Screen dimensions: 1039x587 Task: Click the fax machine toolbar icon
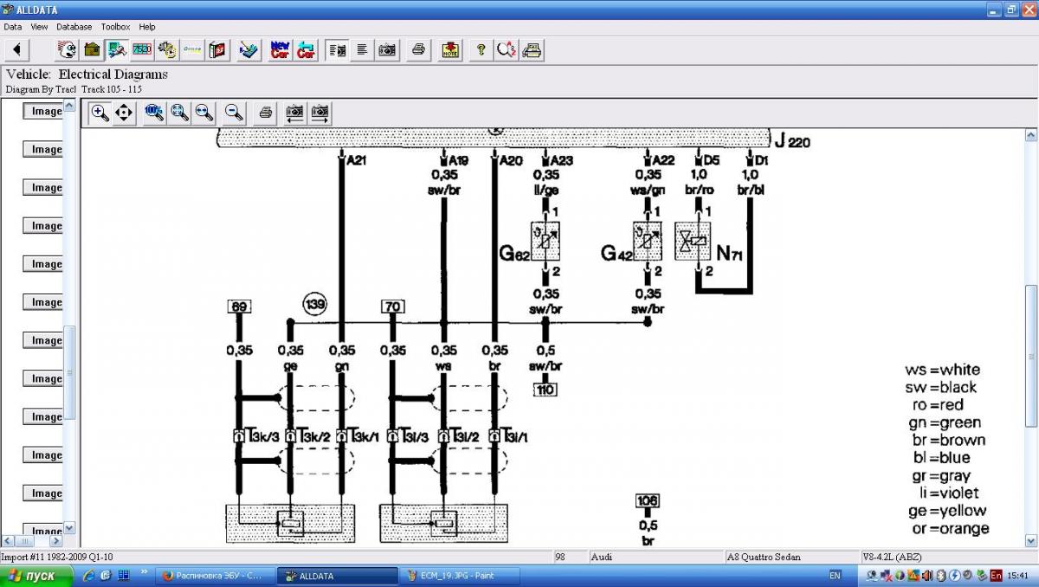(x=532, y=49)
